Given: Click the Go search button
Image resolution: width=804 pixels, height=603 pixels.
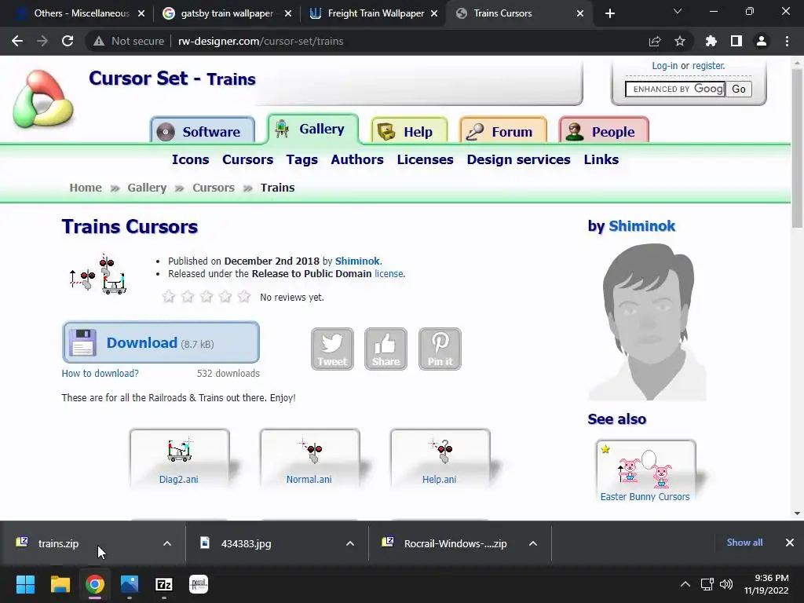Looking at the screenshot, I should point(738,90).
